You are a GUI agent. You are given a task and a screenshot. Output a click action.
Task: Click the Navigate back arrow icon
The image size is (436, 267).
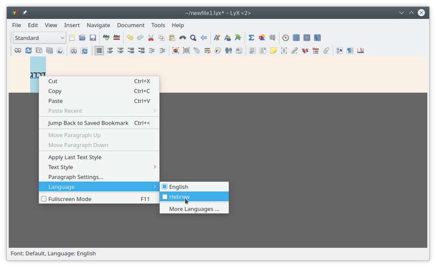[204, 38]
